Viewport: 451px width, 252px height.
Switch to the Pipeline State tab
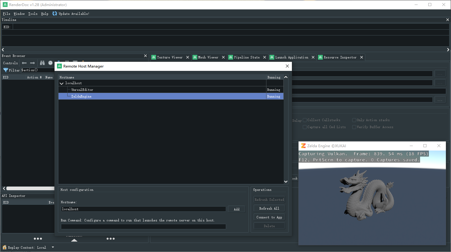pos(247,57)
